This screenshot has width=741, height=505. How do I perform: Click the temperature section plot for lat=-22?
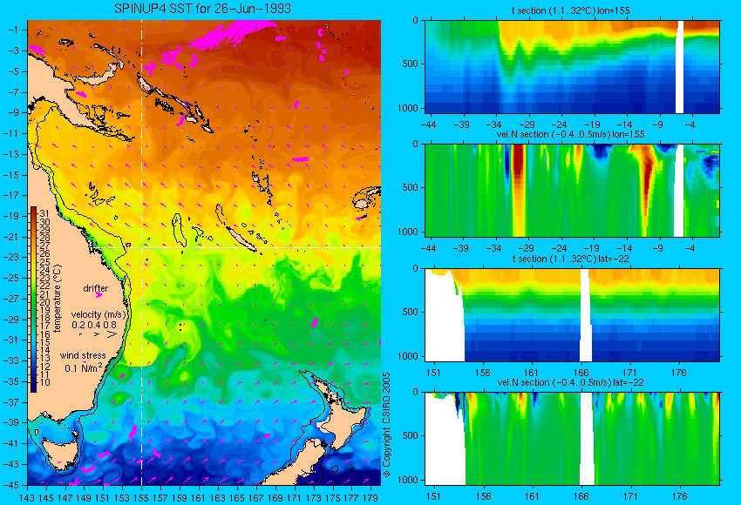(x=572, y=315)
